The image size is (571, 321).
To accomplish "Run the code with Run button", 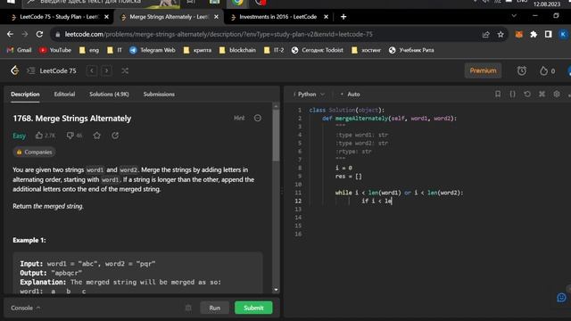I will 214,308.
